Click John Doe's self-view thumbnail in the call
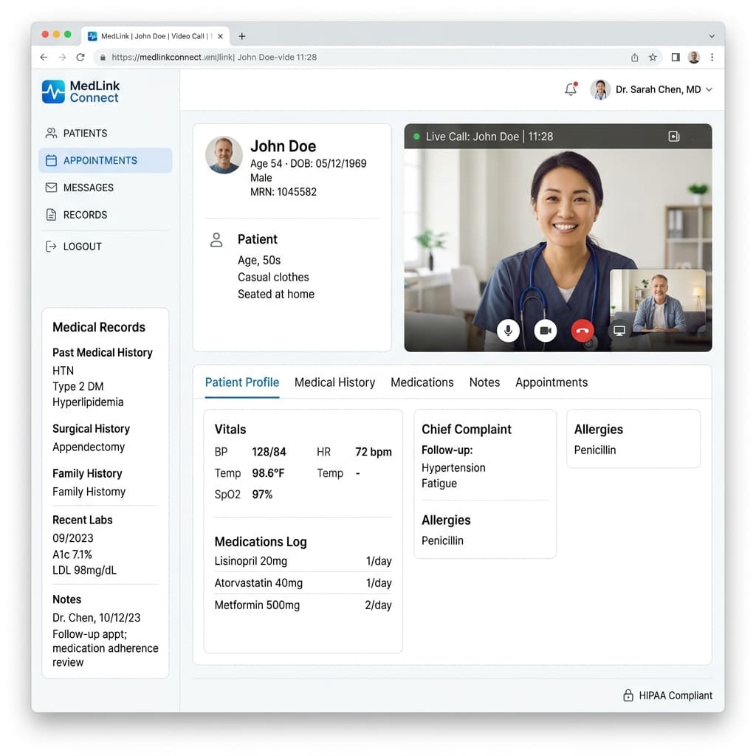 click(x=658, y=301)
